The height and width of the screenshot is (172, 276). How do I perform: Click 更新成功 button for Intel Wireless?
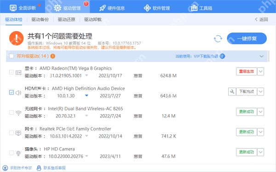pyautogui.click(x=247, y=112)
